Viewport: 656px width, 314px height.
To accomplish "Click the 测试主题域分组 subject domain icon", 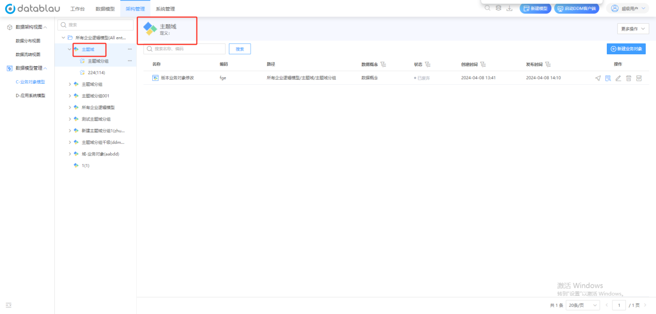I will click(76, 119).
